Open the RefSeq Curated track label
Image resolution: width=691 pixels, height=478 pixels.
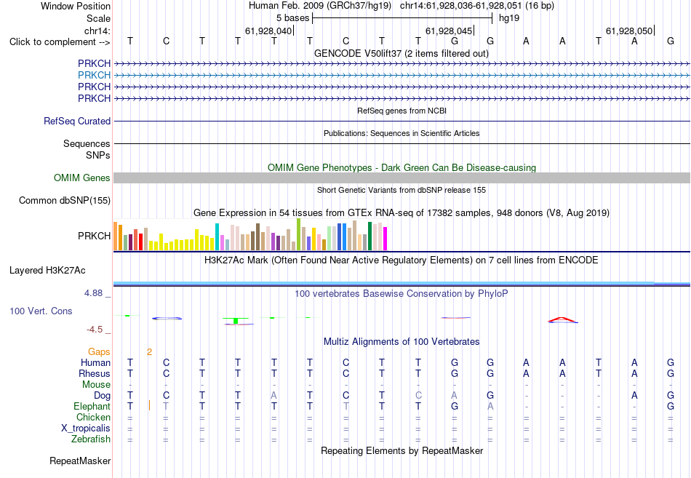[76, 121]
